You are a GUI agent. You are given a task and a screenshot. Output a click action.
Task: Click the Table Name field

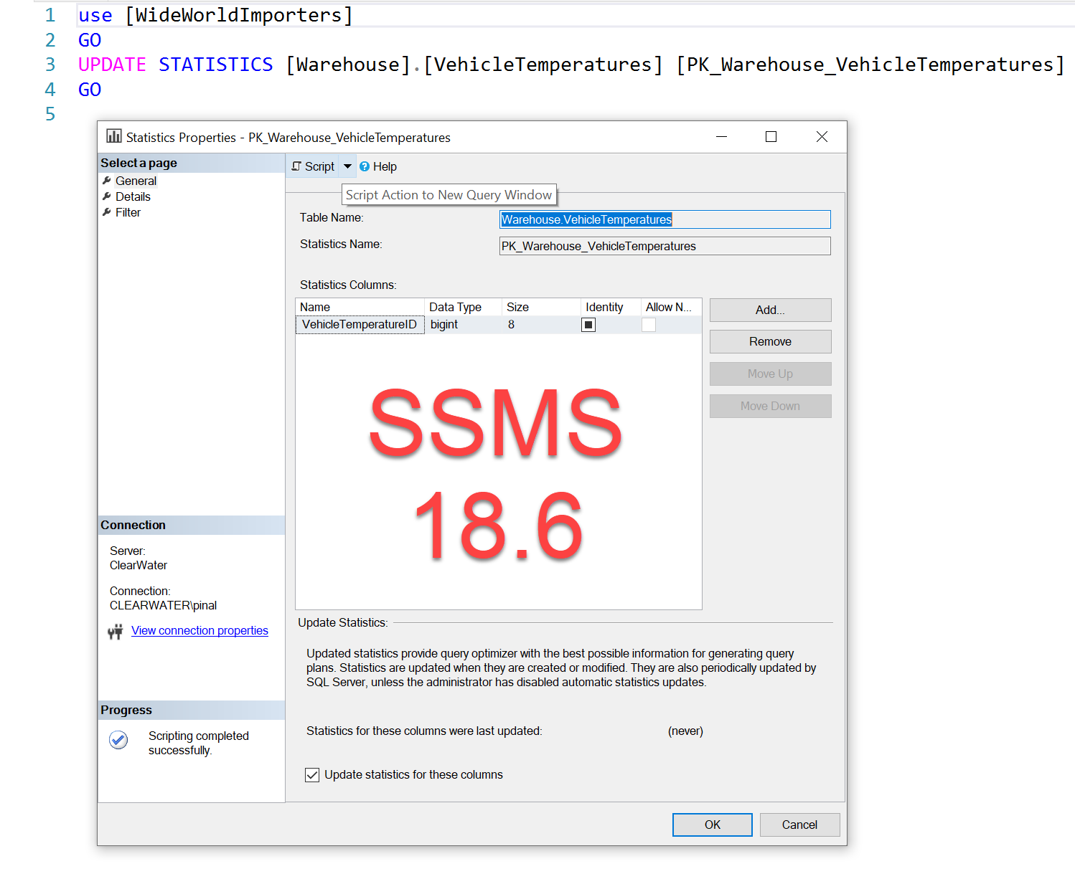[x=665, y=219]
